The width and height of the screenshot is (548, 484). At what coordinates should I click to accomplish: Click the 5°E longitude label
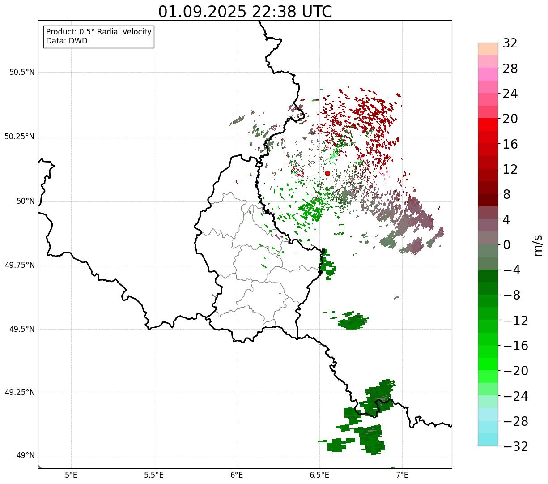click(x=71, y=475)
